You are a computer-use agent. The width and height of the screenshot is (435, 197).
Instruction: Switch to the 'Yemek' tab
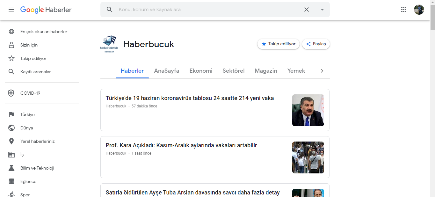click(x=296, y=71)
